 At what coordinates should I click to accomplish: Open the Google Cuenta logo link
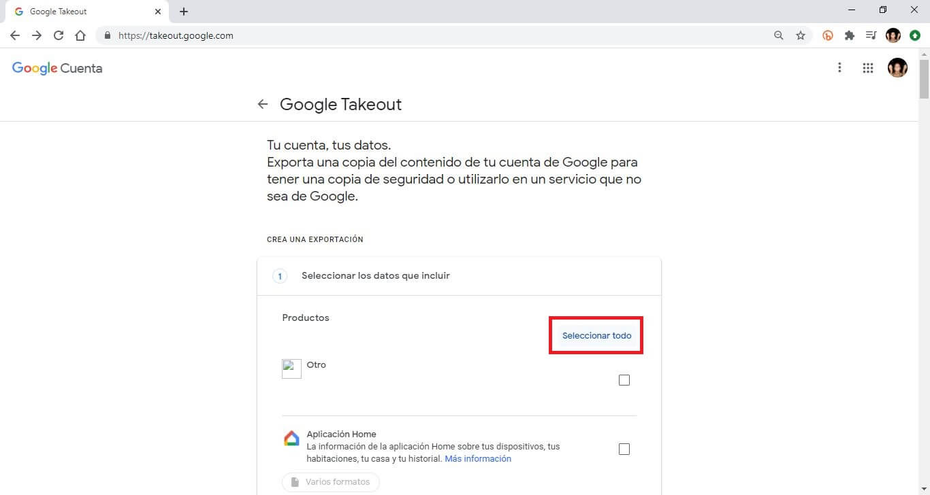(57, 68)
